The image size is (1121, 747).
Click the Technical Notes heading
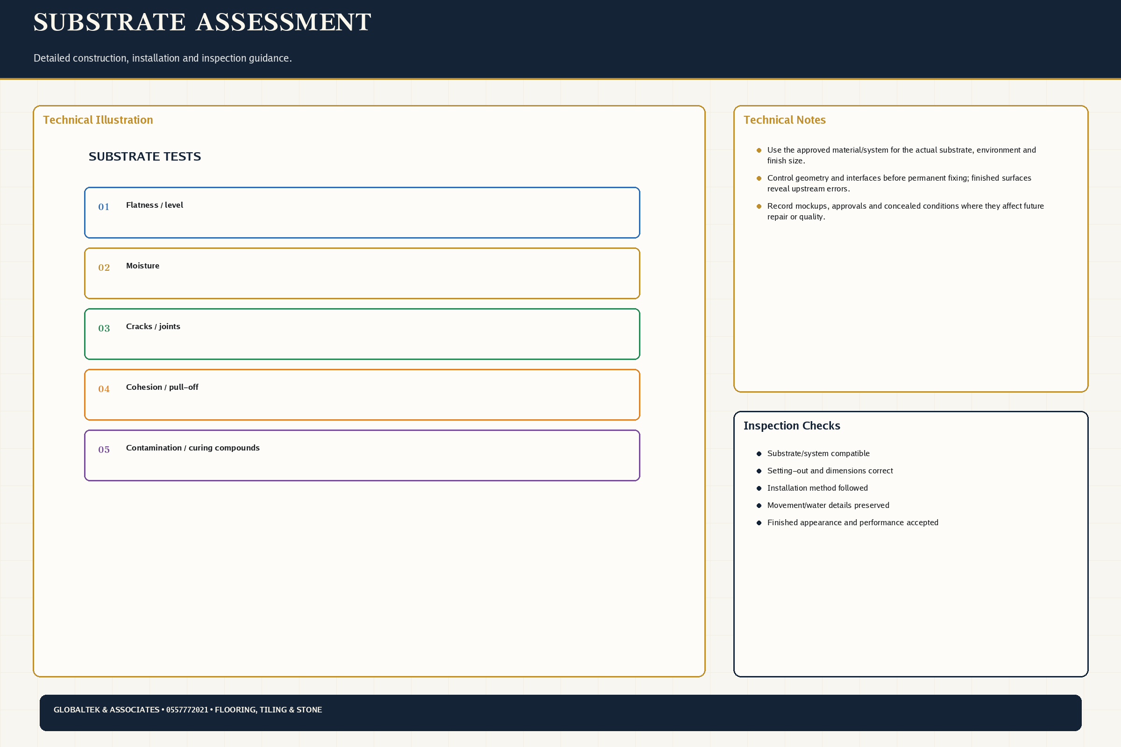[785, 120]
